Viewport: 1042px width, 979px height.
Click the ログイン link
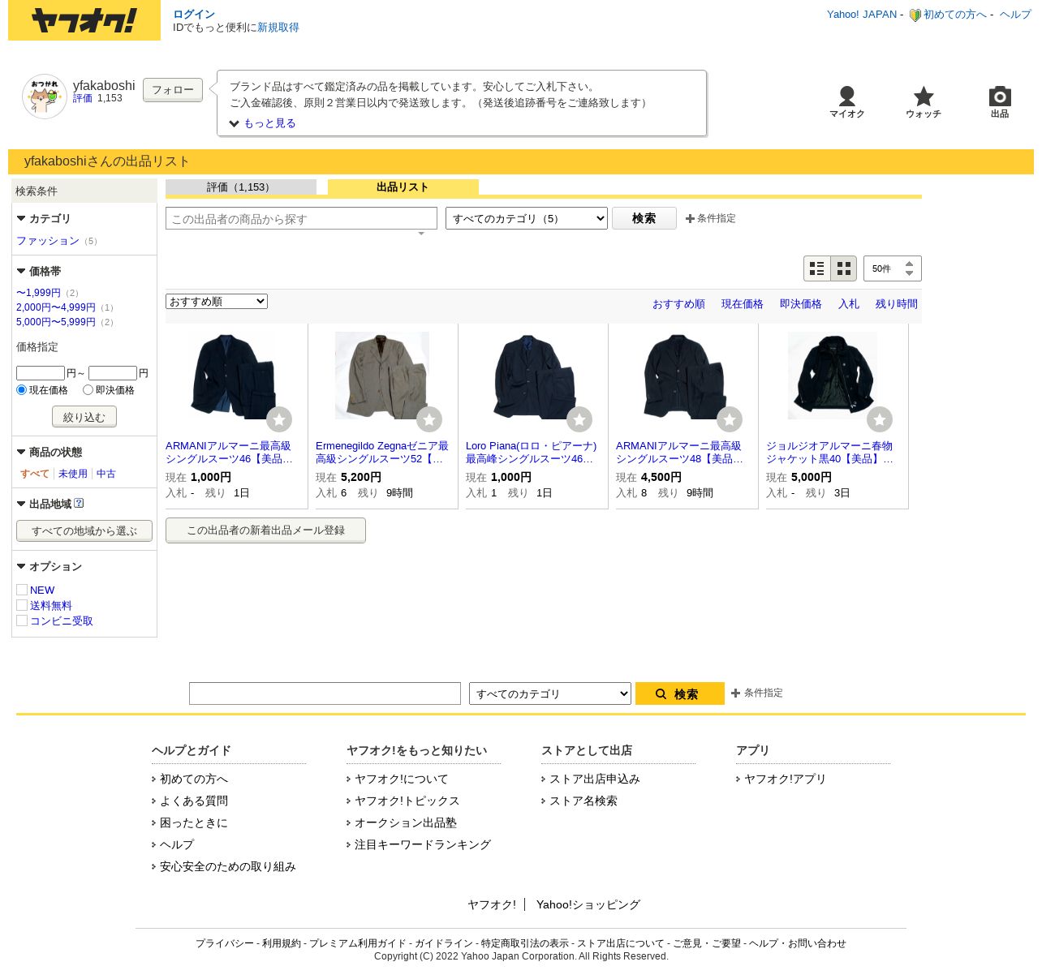point(194,15)
